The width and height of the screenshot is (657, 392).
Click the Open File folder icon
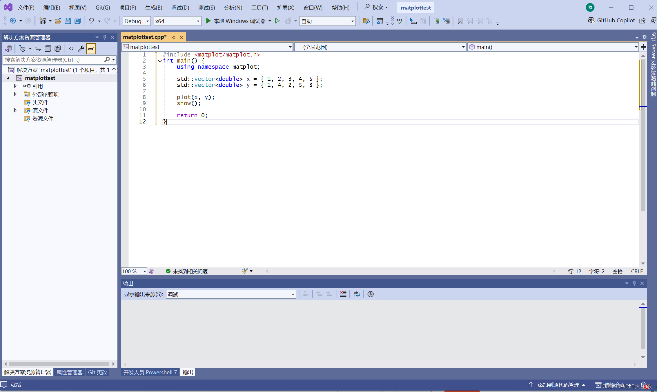tap(58, 21)
